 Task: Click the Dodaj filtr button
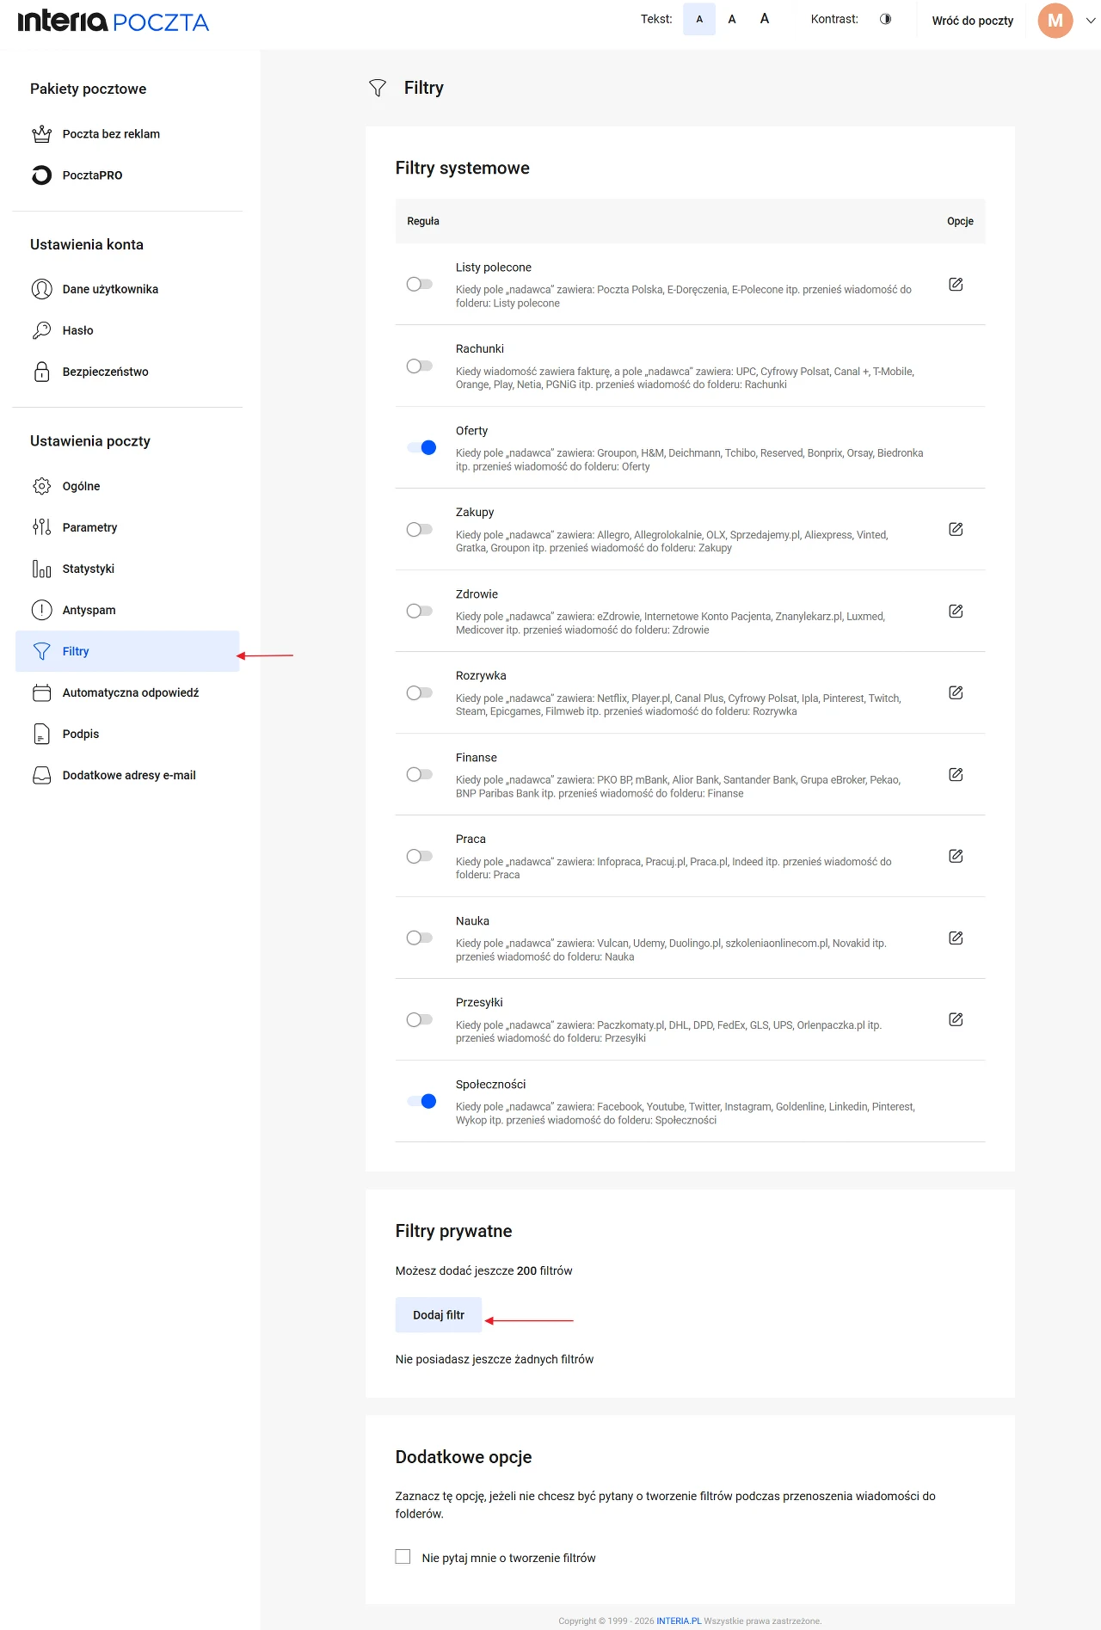[x=439, y=1314]
